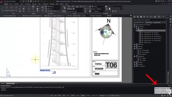This screenshot has width=172, height=97.
Task: Toggle Ortho mode in status bar
Action: [x=59, y=96]
